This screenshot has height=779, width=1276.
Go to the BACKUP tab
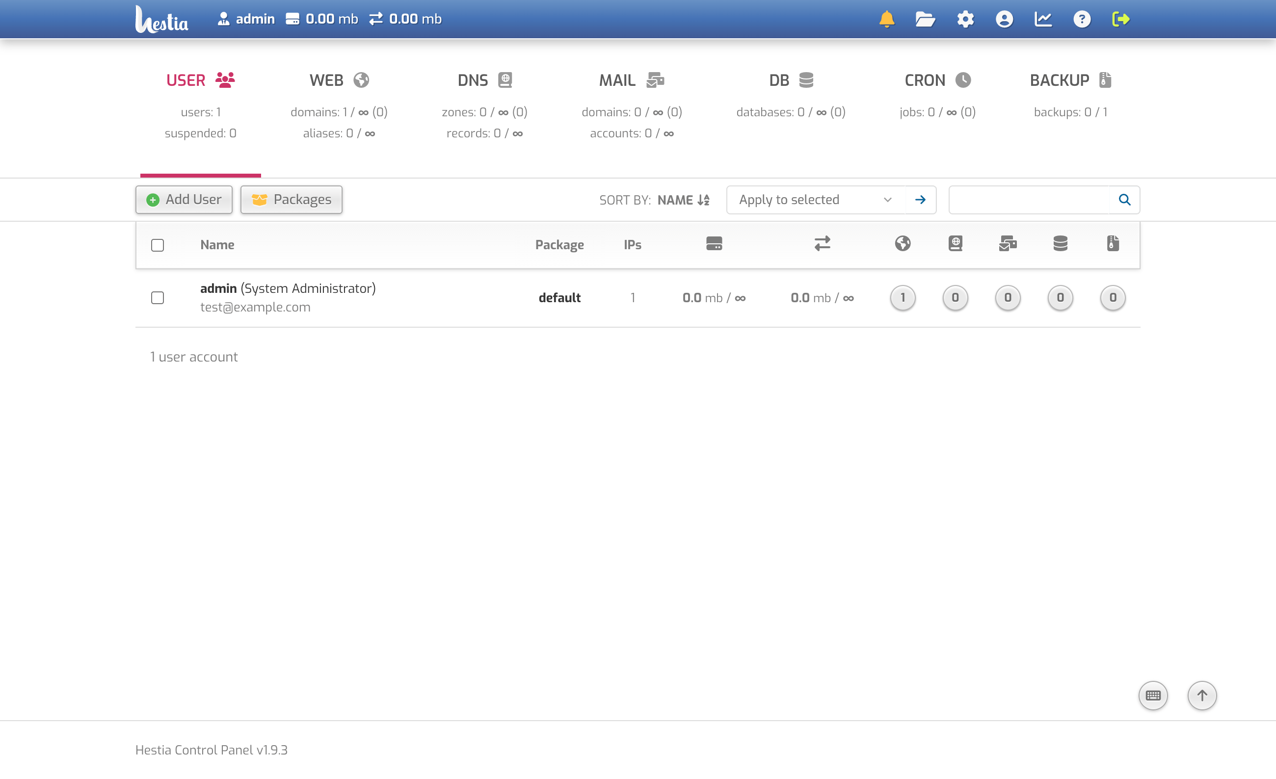point(1070,80)
